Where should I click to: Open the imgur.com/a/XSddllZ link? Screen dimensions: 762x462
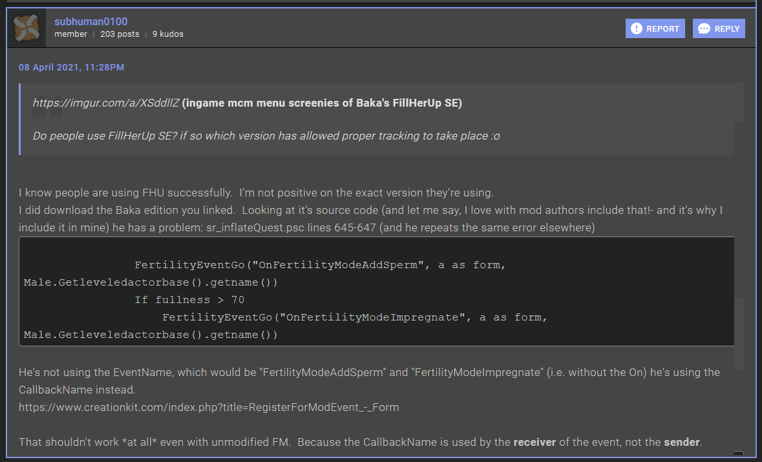coord(106,103)
